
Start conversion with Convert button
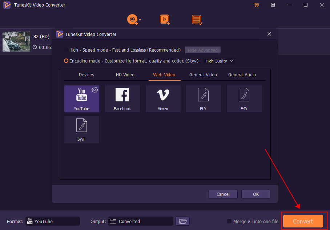[x=303, y=221]
